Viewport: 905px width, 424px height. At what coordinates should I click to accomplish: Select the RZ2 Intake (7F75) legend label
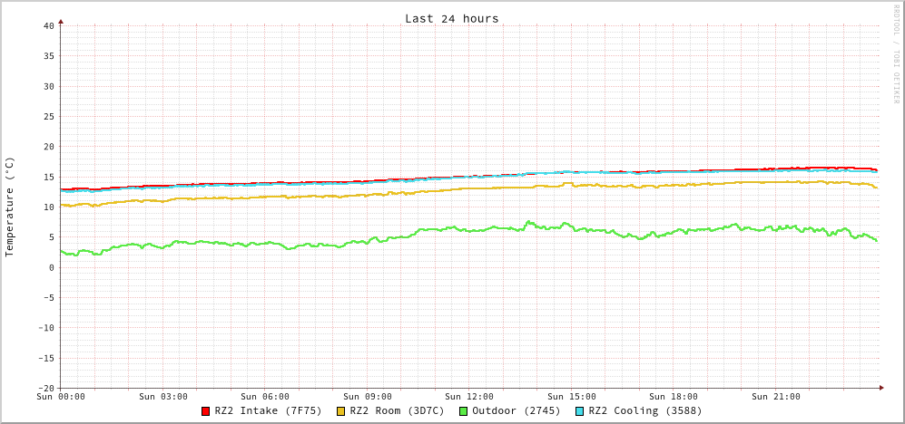tap(268, 410)
